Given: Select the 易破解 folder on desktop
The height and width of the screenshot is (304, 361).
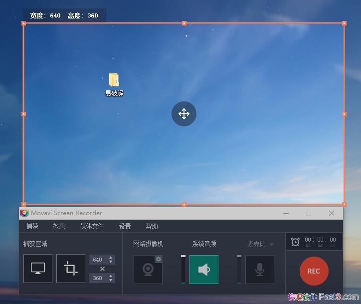Looking at the screenshot, I should 114,84.
